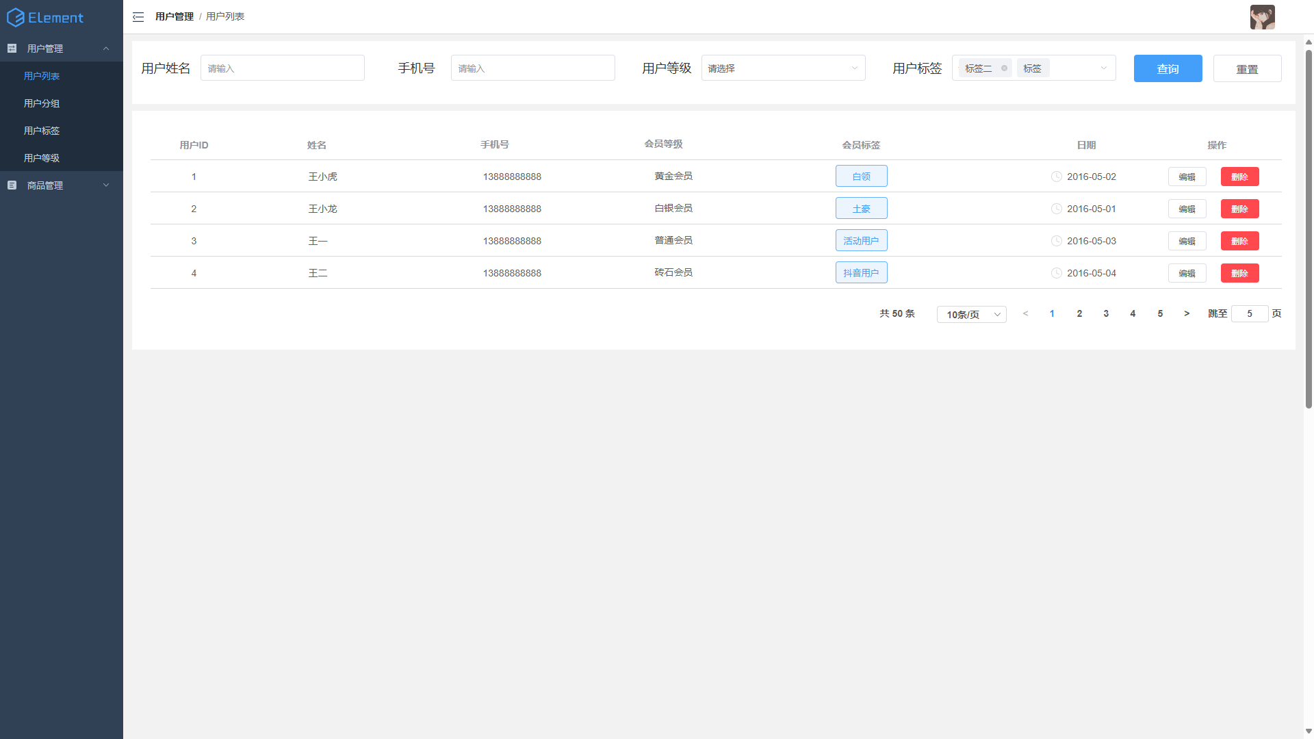Go to page 3 in pagination
The width and height of the screenshot is (1314, 739).
(x=1106, y=313)
